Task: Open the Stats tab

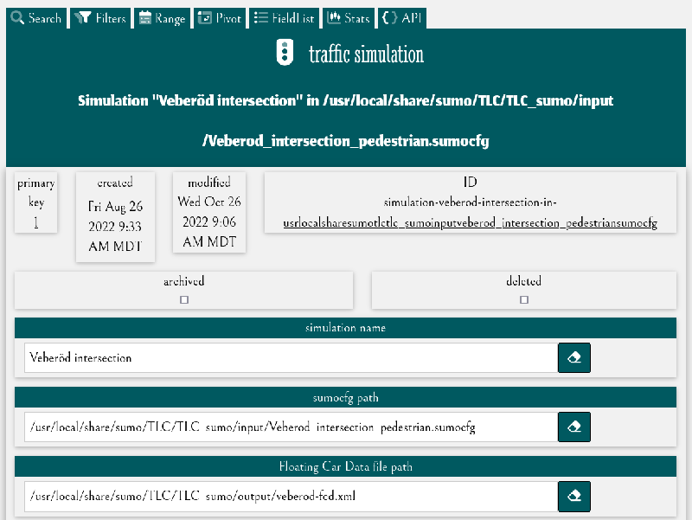Action: pyautogui.click(x=349, y=18)
